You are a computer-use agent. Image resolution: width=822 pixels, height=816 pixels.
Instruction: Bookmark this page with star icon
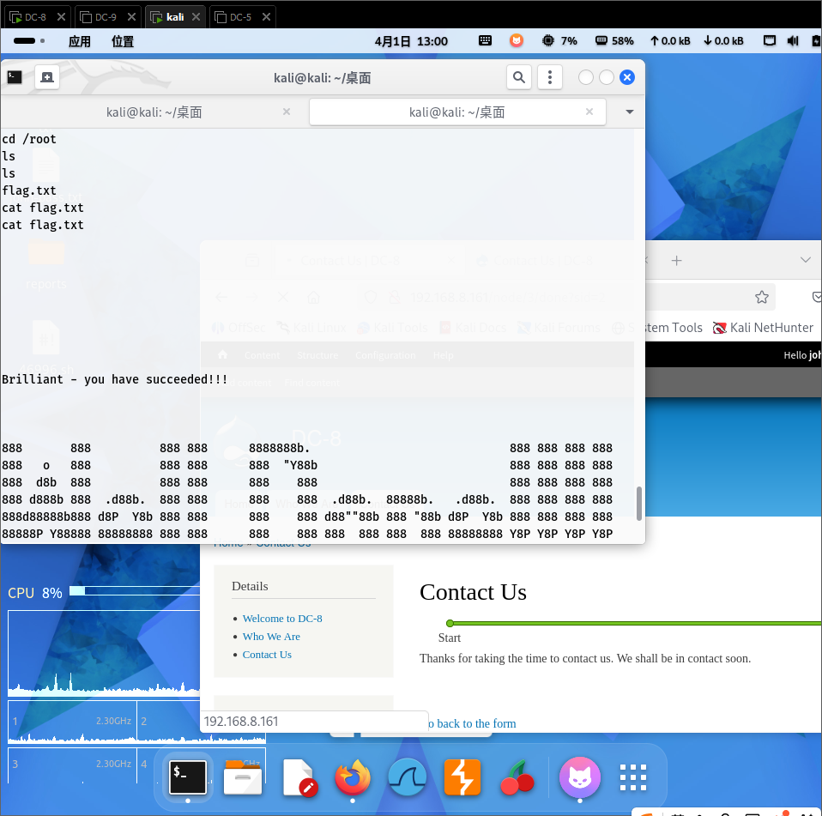(x=761, y=297)
